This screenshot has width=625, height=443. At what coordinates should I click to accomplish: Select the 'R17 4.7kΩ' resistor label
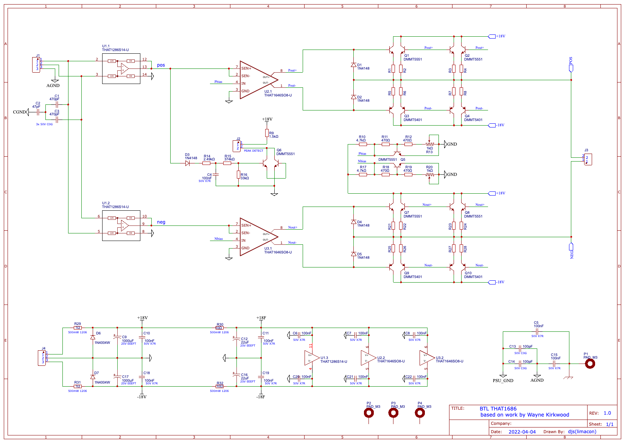point(361,169)
